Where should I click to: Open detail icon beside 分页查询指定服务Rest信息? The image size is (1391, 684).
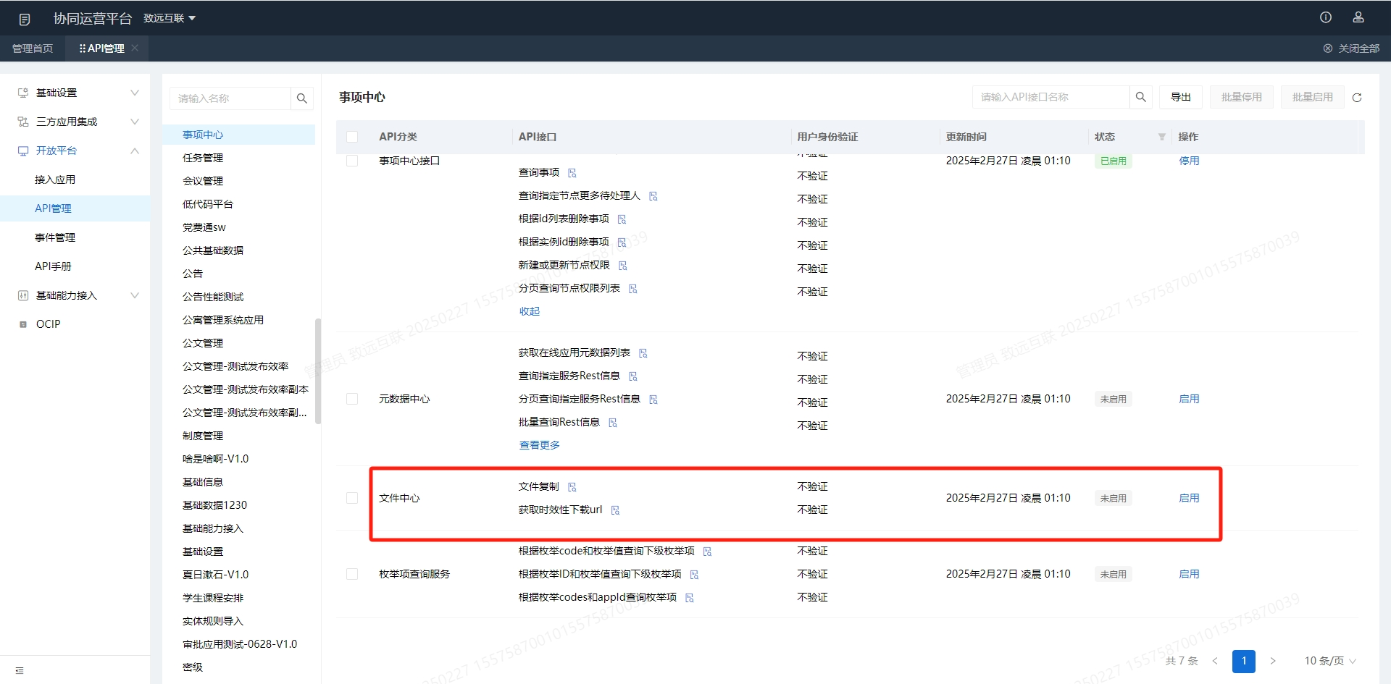tap(653, 400)
